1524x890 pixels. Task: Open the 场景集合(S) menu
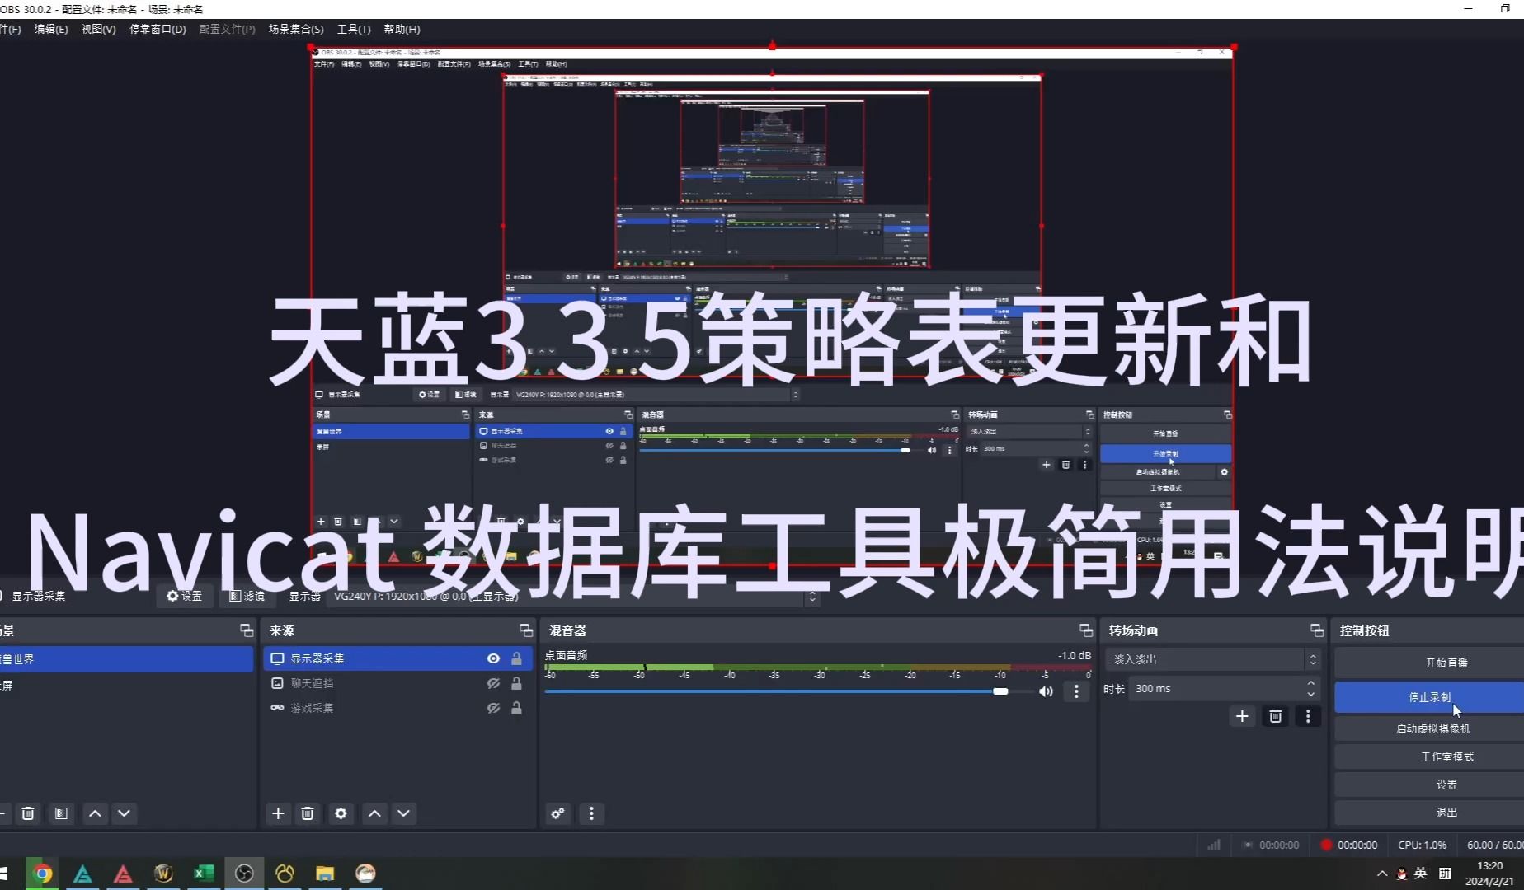[x=296, y=29]
